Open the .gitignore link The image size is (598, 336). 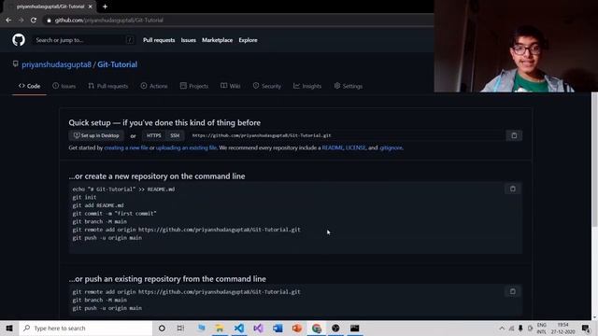(391, 147)
